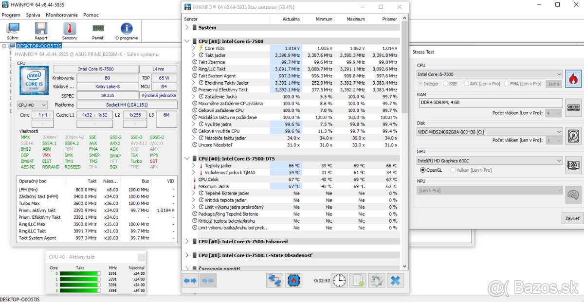Image resolution: width=584 pixels, height=302 pixels.
Task: Click the Minimum column header
Action: pos(318,19)
